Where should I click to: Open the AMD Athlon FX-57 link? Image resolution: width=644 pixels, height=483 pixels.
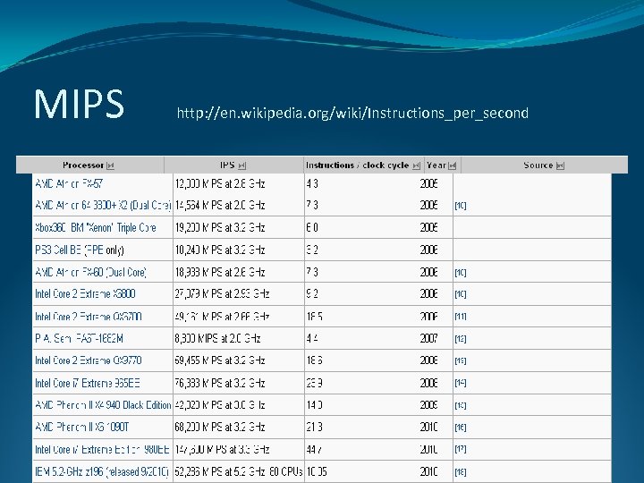(x=69, y=183)
